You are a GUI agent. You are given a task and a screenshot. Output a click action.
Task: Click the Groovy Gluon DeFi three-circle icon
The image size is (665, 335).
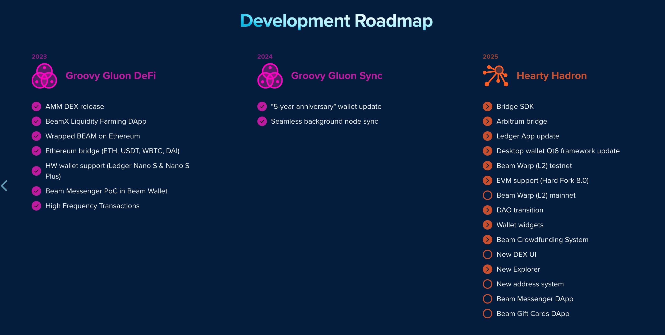44,76
